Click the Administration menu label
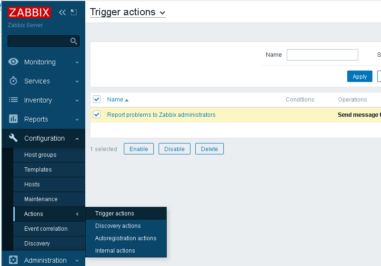381x266 pixels. (45, 260)
